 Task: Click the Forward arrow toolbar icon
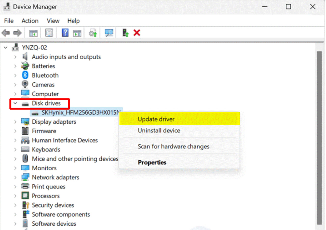(x=17, y=33)
